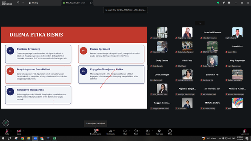Click the 1 unassigned participant tooltip
Screen dimensions: 251x141
point(96,123)
